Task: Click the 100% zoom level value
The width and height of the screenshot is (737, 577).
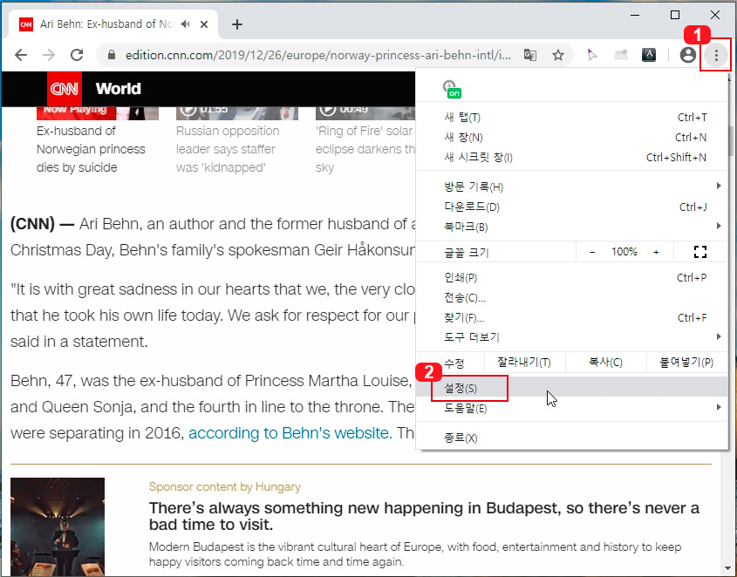Action: [624, 252]
